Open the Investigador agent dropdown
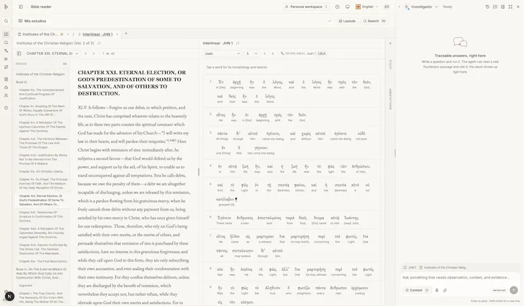524x306 pixels. 421,7
